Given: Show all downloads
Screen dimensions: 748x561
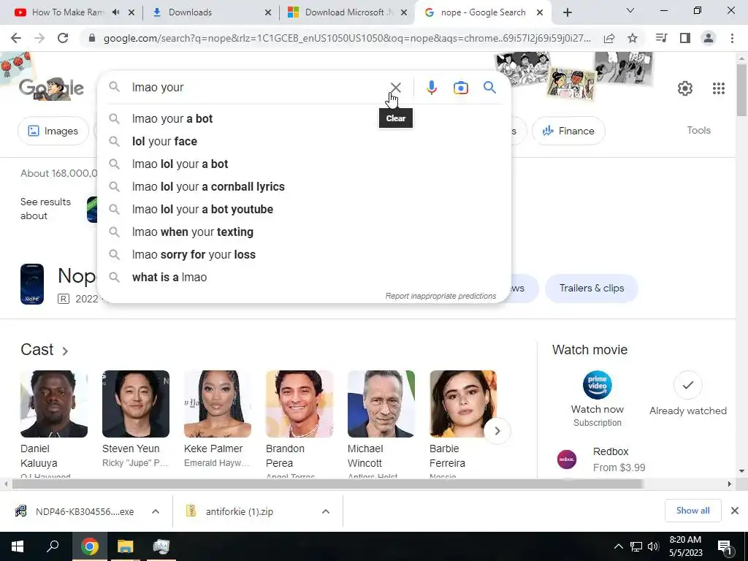Looking at the screenshot, I should pyautogui.click(x=692, y=511).
